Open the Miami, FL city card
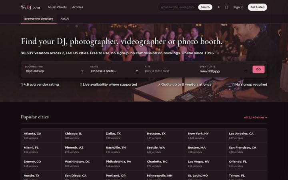Screen dimensions: 288x180 (x=41, y=150)
